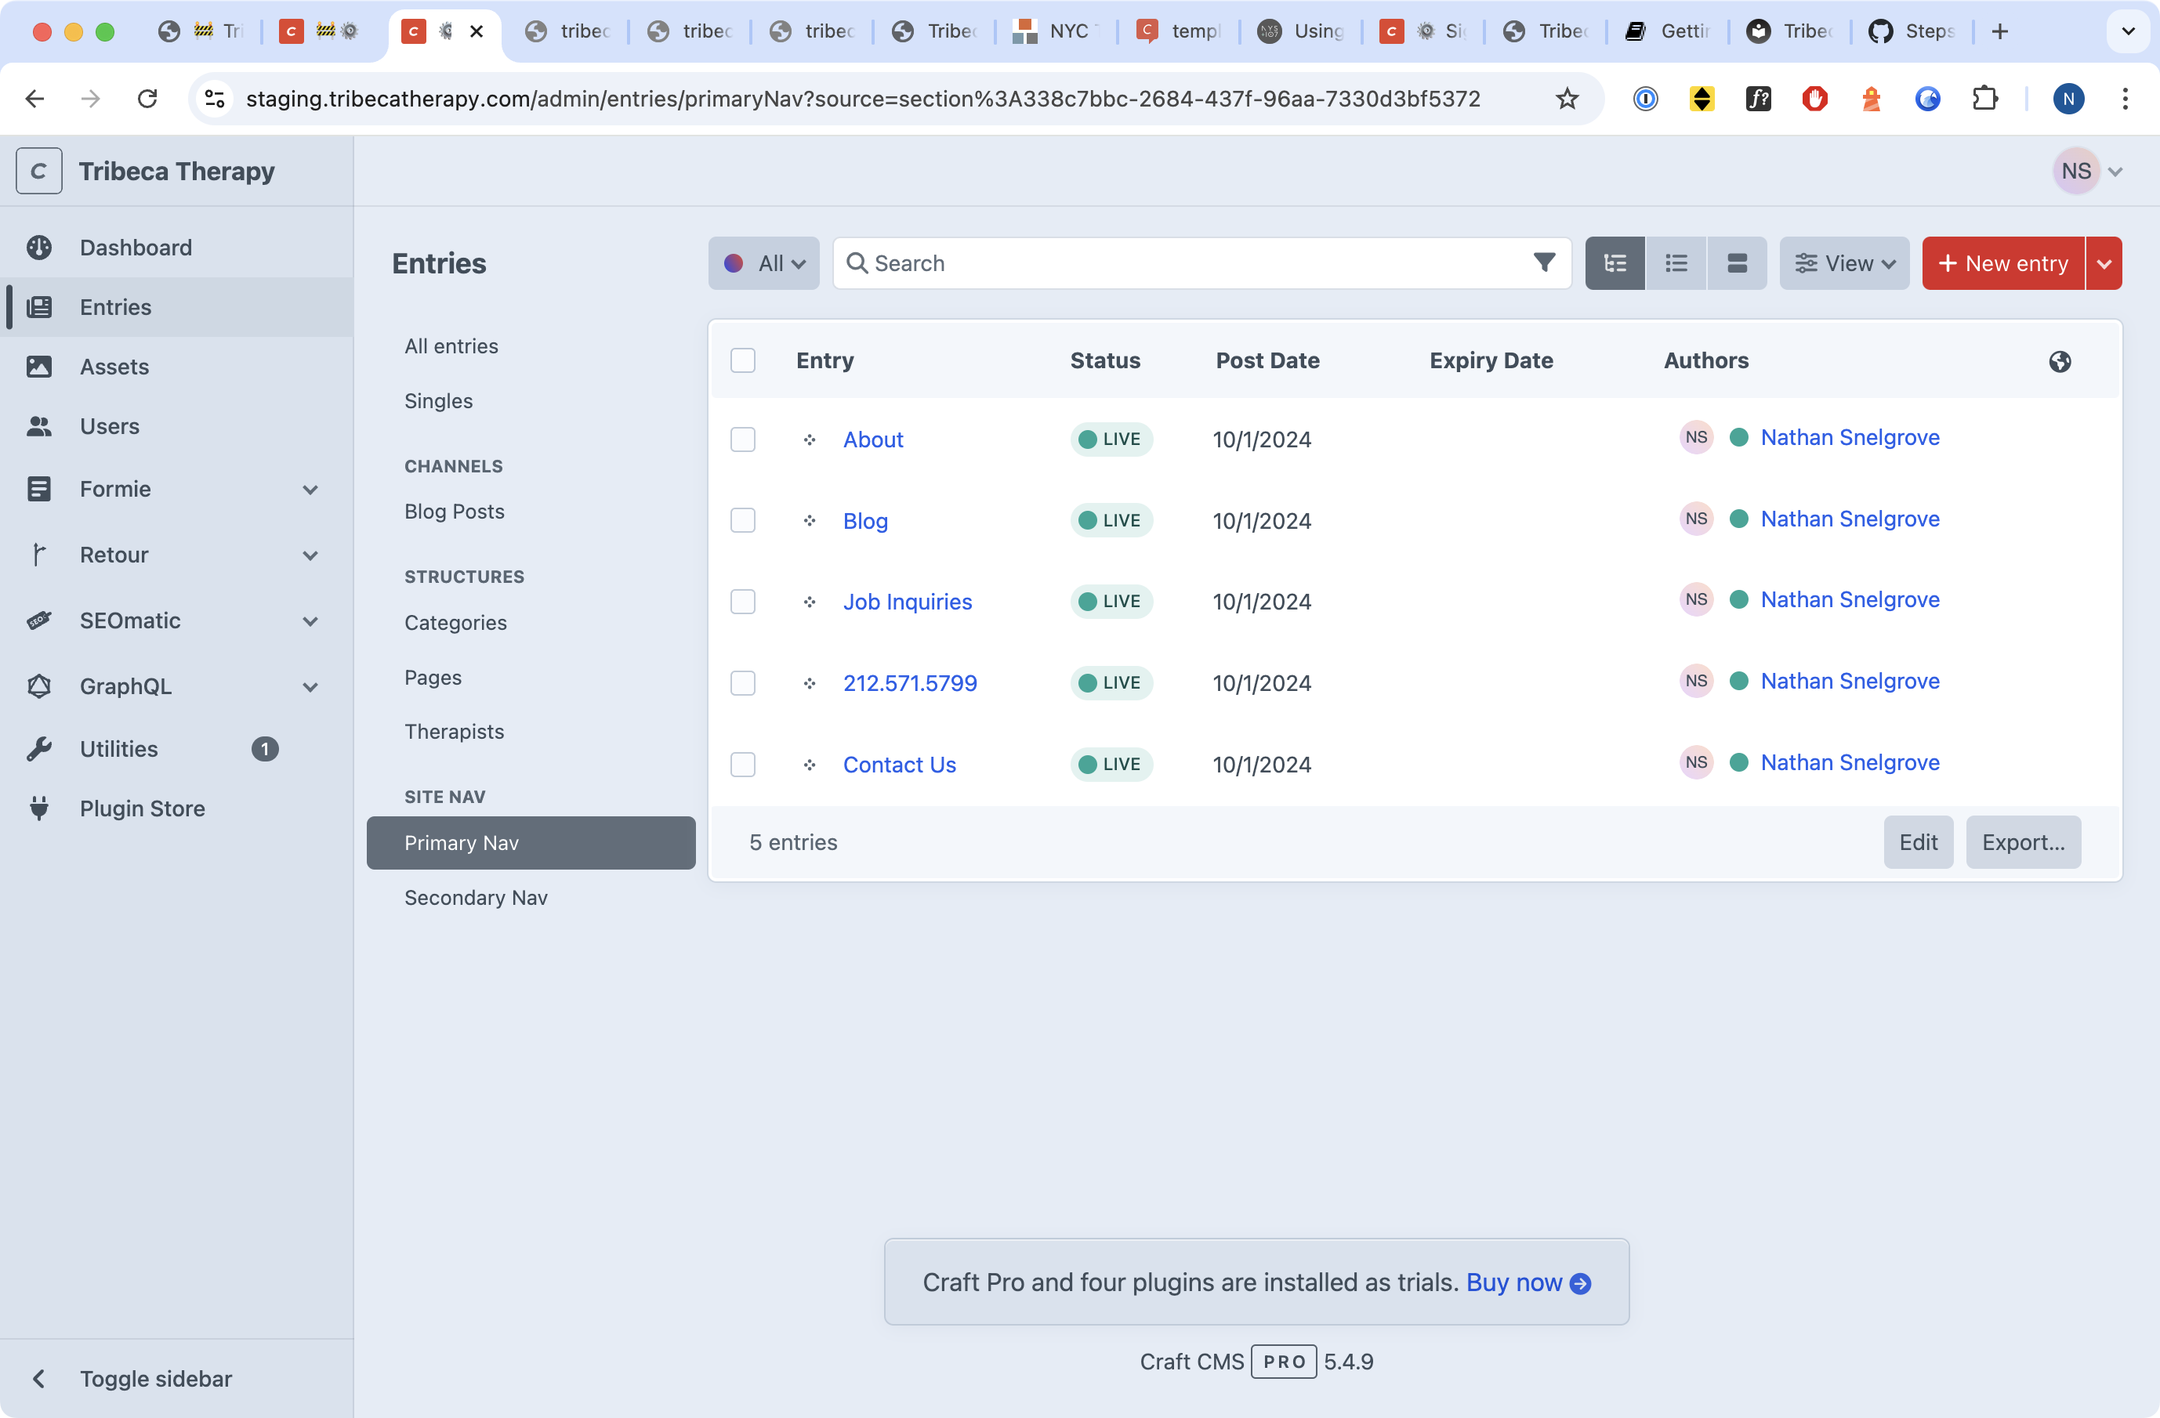Image resolution: width=2160 pixels, height=1418 pixels.
Task: Click the move handle for Contact Us row
Action: coord(810,765)
